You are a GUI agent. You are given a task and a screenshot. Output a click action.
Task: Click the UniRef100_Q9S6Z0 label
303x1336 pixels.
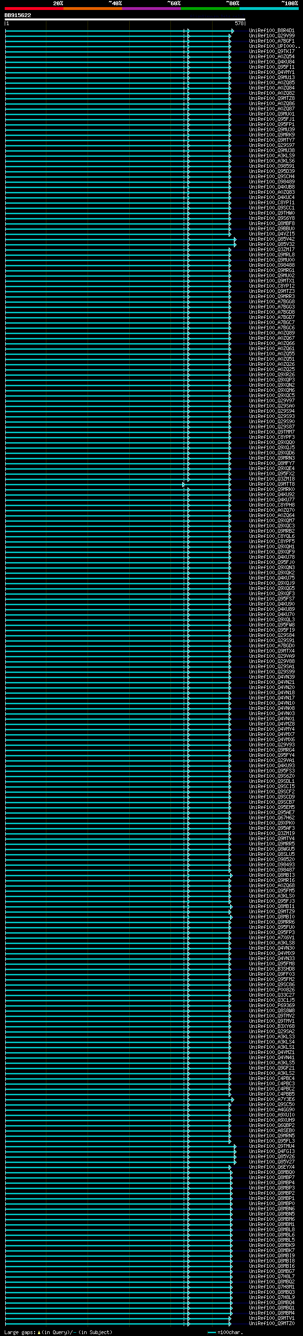coord(271,776)
